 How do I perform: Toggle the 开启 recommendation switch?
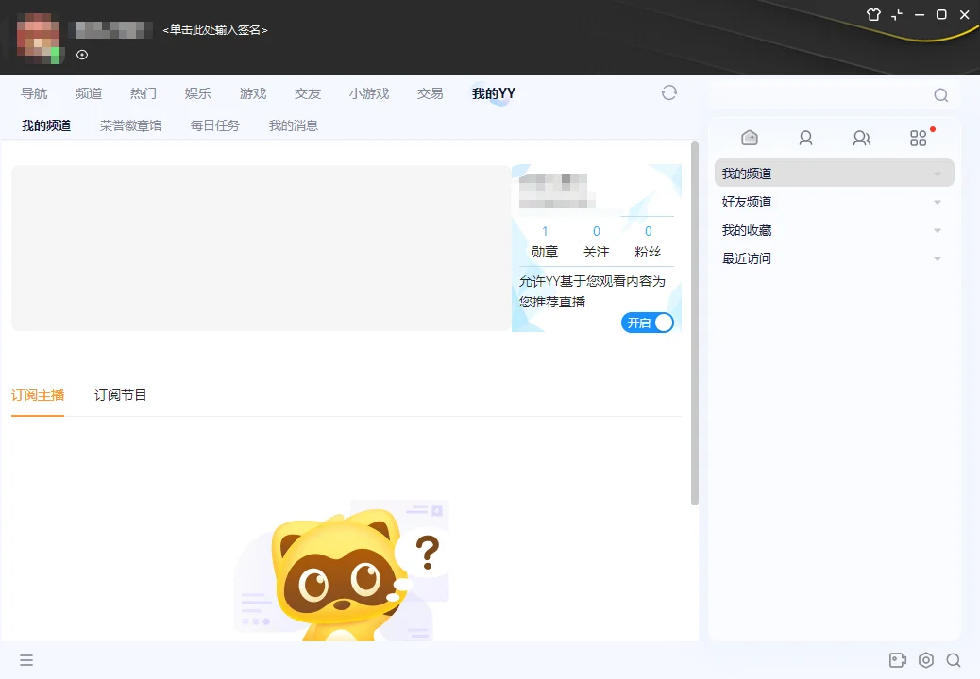pyautogui.click(x=647, y=323)
